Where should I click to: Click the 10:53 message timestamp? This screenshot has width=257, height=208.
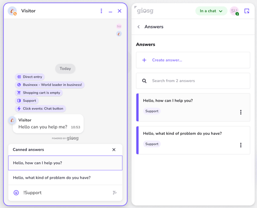[76, 127]
